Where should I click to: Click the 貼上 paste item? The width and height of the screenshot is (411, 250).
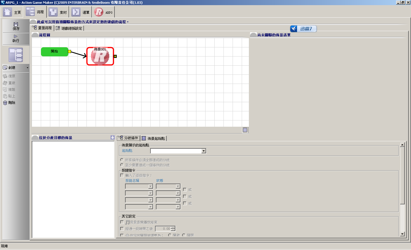(x=9, y=96)
